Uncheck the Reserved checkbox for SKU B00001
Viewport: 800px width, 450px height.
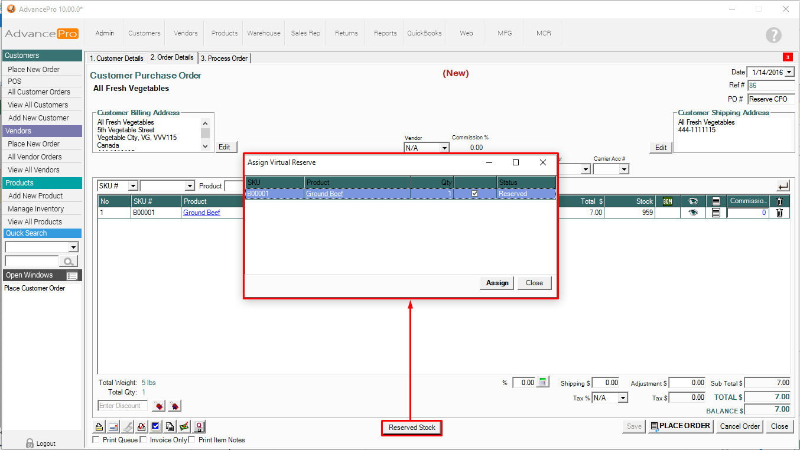tap(474, 194)
